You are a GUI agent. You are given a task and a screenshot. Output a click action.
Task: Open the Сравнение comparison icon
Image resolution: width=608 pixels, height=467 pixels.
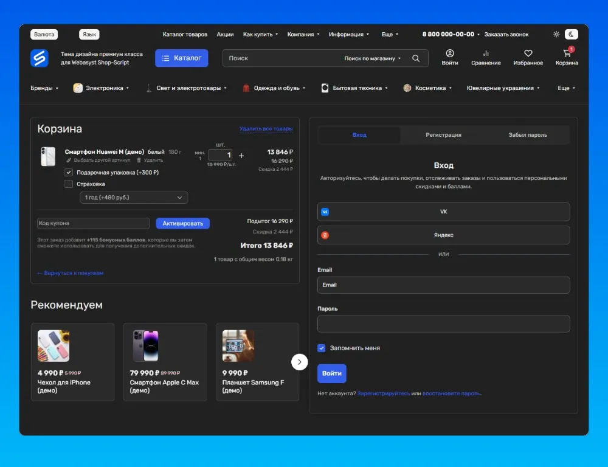click(x=486, y=54)
